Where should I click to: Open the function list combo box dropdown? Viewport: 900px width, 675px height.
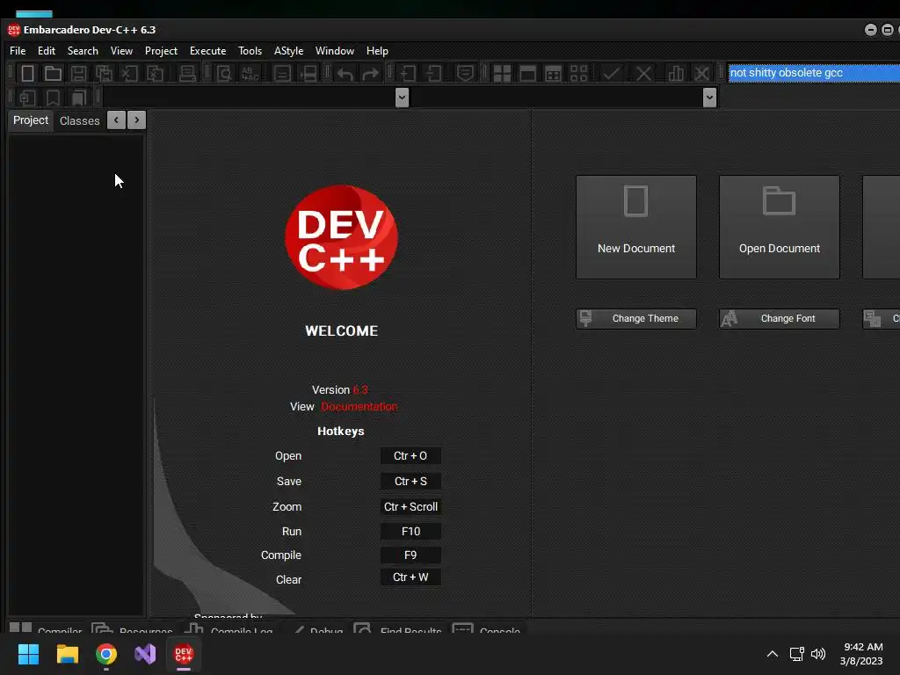coord(709,98)
